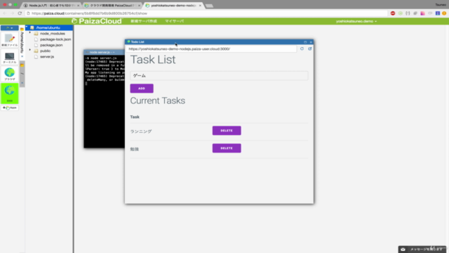Open the message (メッセージ) chat widget
Image resolution: width=449 pixels, height=253 pixels.
(422, 249)
